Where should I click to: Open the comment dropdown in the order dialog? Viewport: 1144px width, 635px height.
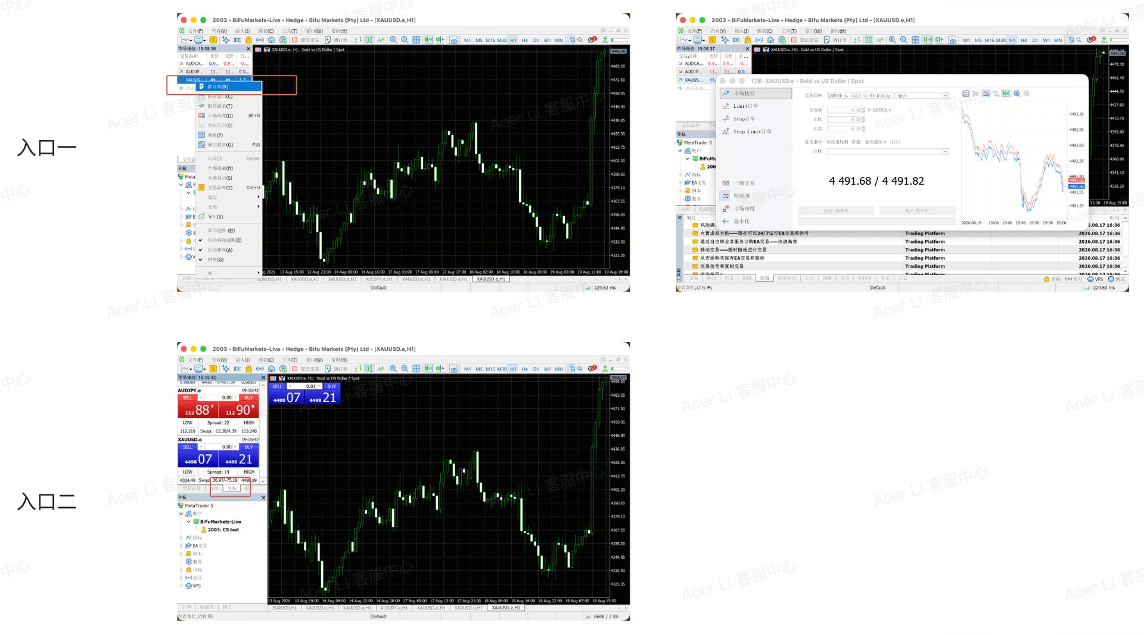[x=945, y=151]
